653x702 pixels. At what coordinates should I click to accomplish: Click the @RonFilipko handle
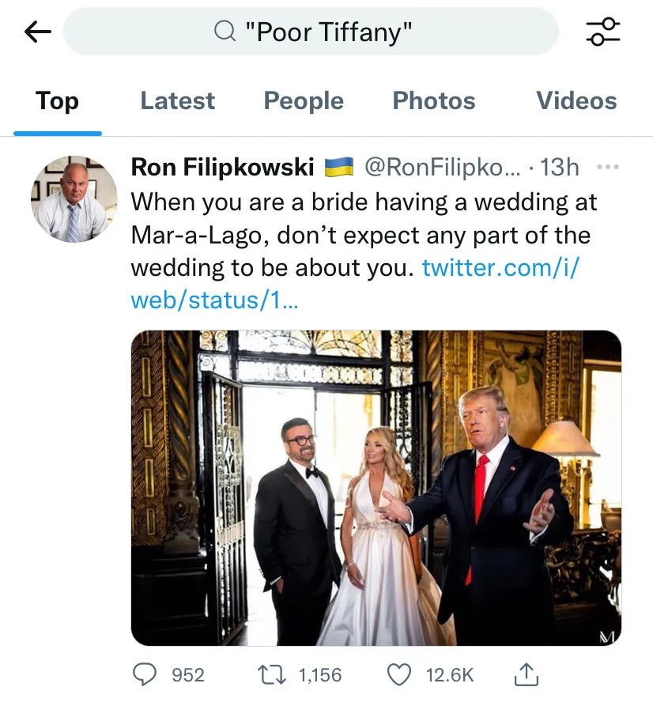coord(442,168)
